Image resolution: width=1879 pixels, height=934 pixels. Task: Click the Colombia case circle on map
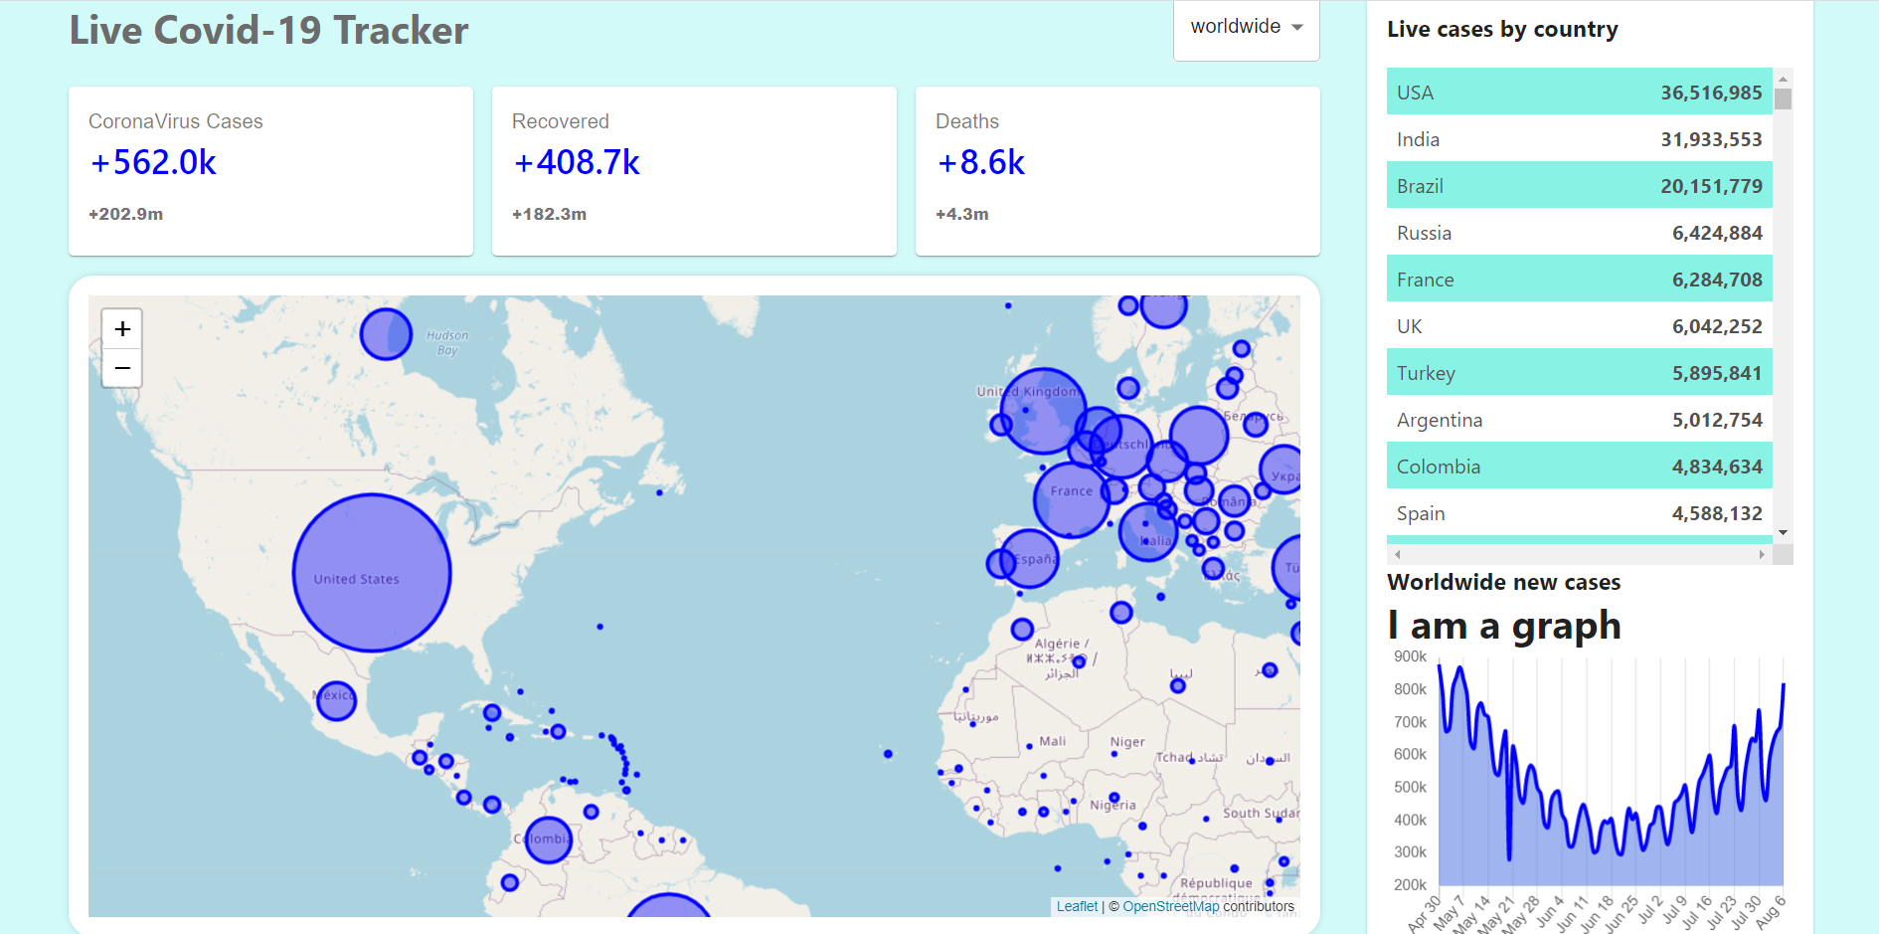pos(548,841)
